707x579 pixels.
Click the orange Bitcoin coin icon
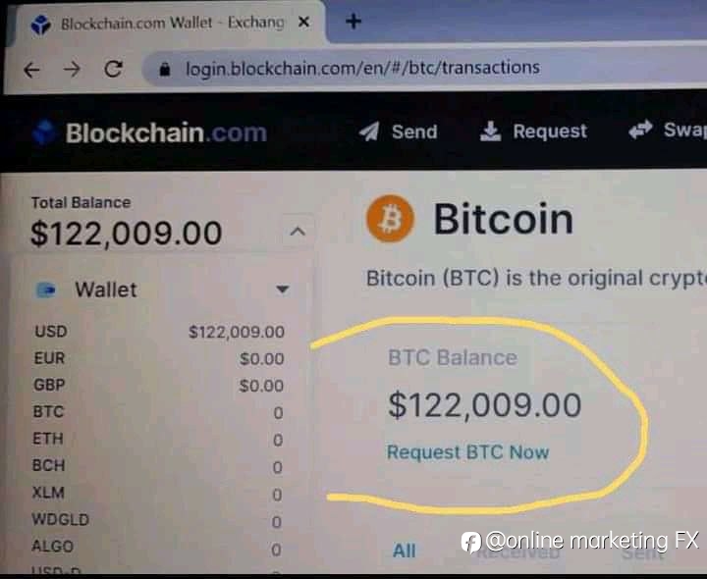coord(390,219)
